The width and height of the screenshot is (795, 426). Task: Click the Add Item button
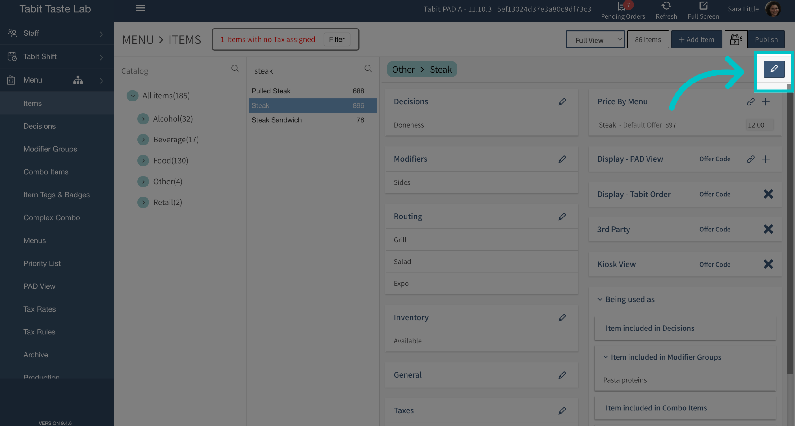pyautogui.click(x=697, y=39)
